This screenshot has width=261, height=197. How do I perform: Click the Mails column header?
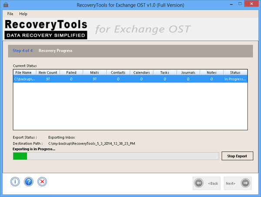pyautogui.click(x=94, y=73)
